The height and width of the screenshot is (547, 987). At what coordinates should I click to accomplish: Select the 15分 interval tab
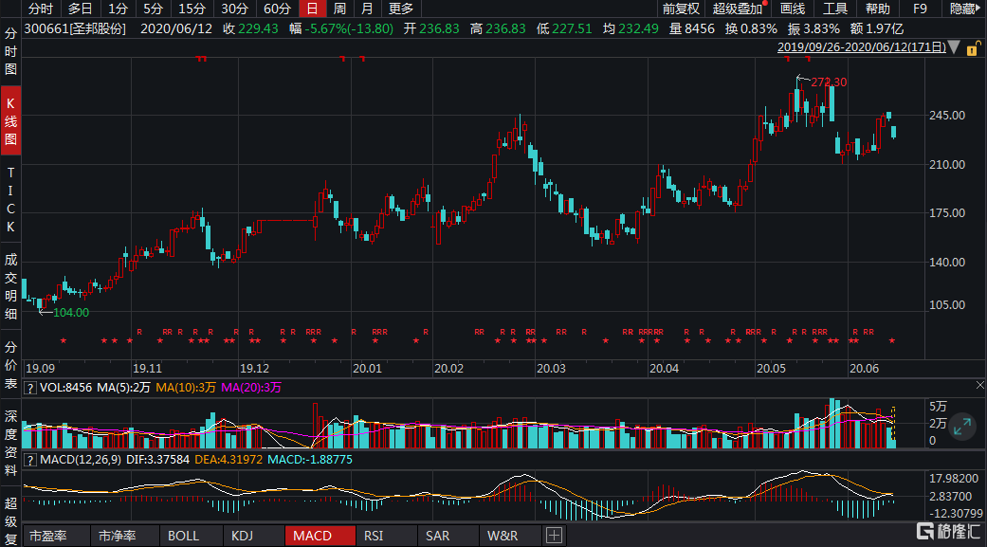click(192, 9)
